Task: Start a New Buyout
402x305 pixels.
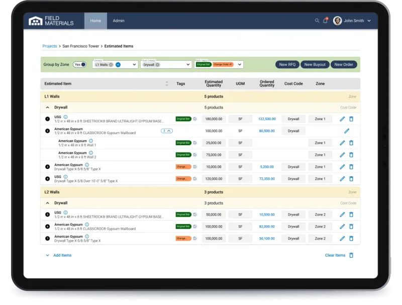Action: [x=315, y=65]
